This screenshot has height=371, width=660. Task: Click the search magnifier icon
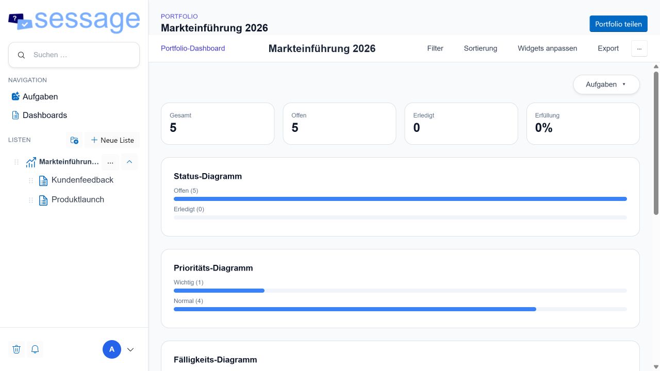(x=21, y=55)
